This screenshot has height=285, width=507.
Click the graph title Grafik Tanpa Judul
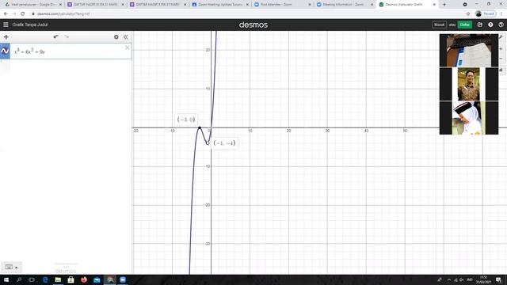tap(30, 25)
